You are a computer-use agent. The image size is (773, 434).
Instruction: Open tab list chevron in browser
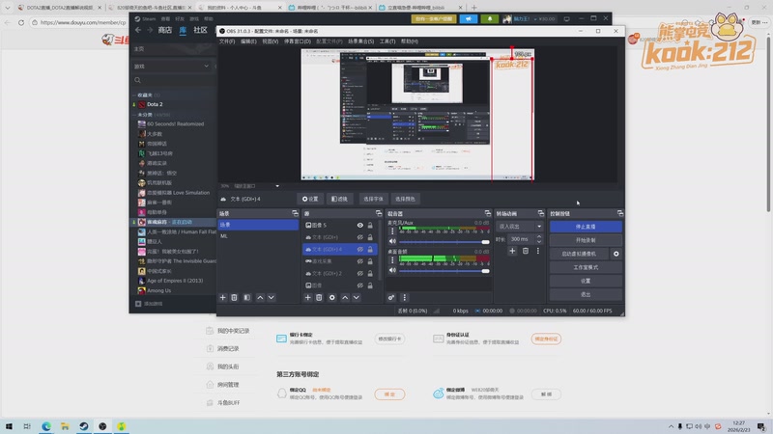pos(8,8)
